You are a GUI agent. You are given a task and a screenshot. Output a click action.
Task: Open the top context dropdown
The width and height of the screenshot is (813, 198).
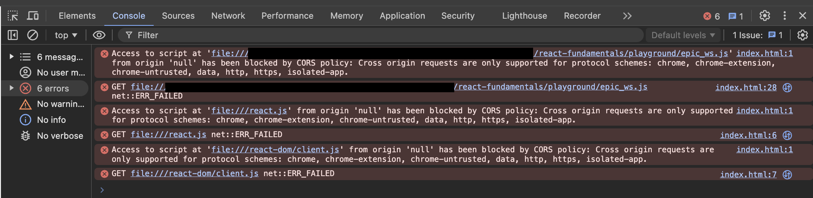[x=66, y=35]
